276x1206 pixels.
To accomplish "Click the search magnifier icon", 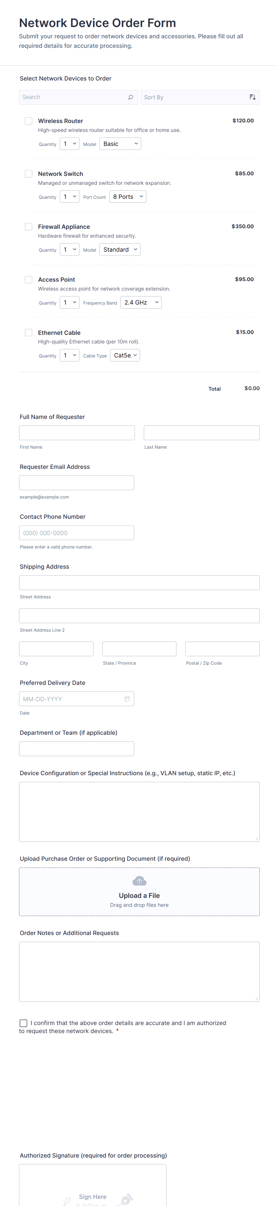I will 131,97.
